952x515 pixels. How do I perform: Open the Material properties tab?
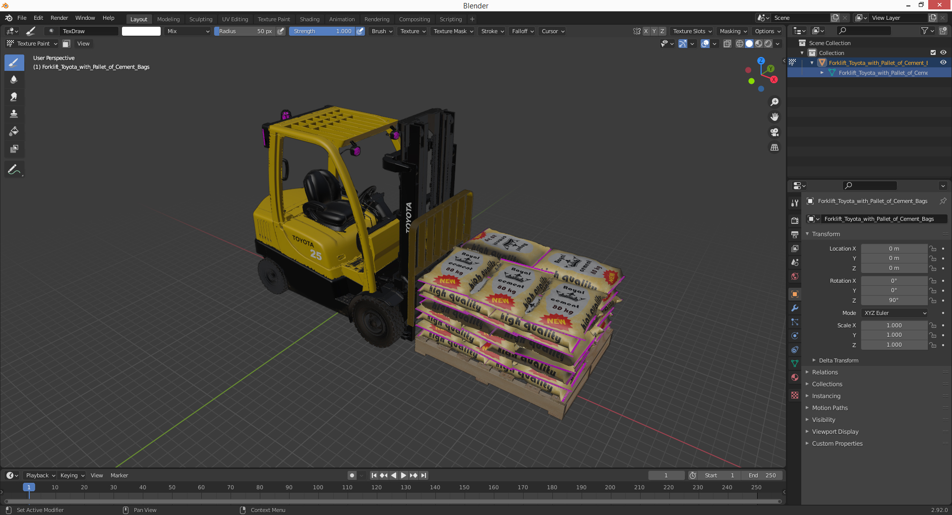(795, 377)
